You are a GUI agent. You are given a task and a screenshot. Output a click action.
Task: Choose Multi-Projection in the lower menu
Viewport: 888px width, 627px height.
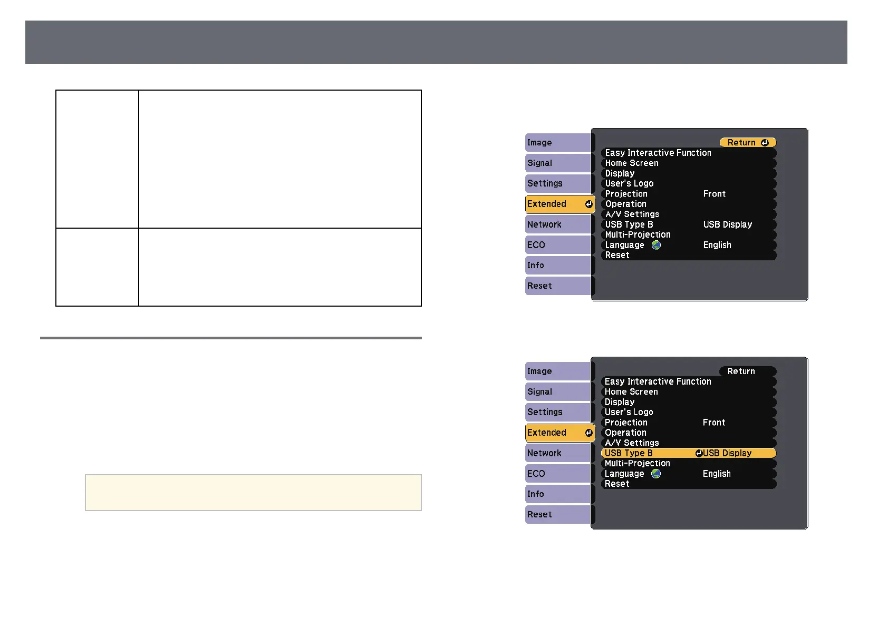pyautogui.click(x=689, y=463)
